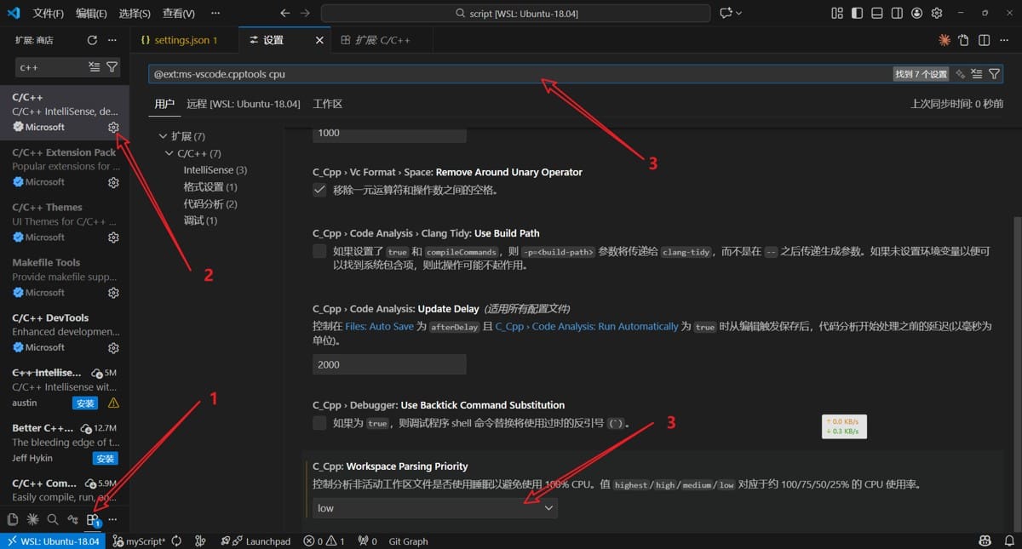Open the Source Control view icon
This screenshot has width=1022, height=549.
point(73,519)
